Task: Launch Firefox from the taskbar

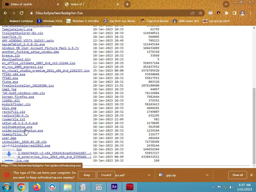Action: pos(37,187)
